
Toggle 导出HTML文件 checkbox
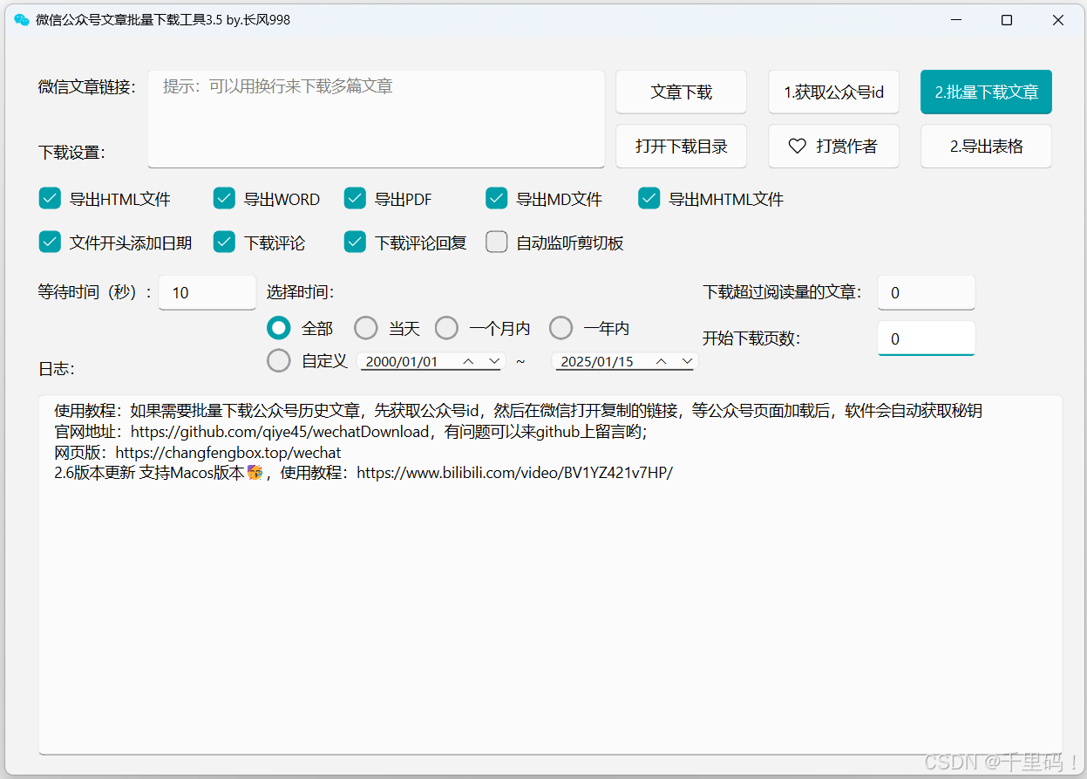click(50, 199)
